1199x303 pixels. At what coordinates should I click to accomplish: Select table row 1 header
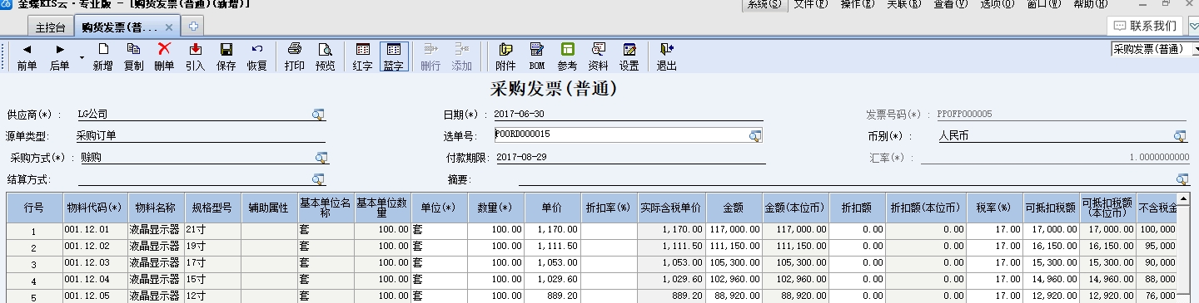[x=34, y=232]
